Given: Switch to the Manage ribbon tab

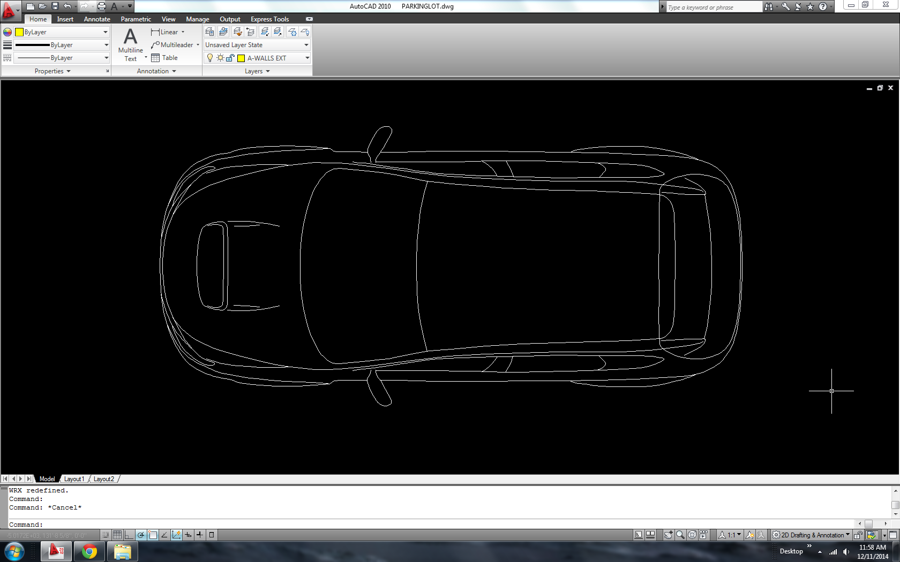Looking at the screenshot, I should (198, 19).
